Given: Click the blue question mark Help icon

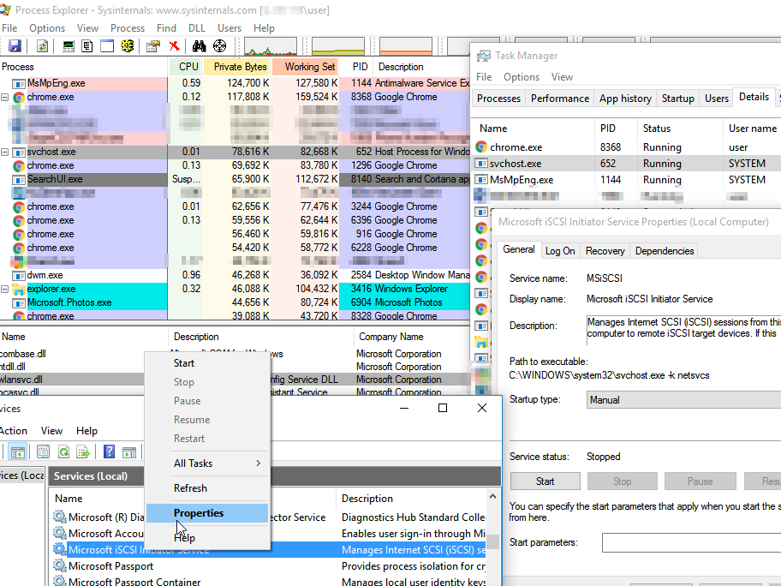Looking at the screenshot, I should [x=109, y=452].
